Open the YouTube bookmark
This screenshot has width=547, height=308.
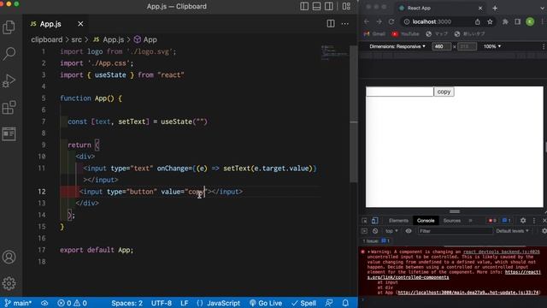coord(405,34)
